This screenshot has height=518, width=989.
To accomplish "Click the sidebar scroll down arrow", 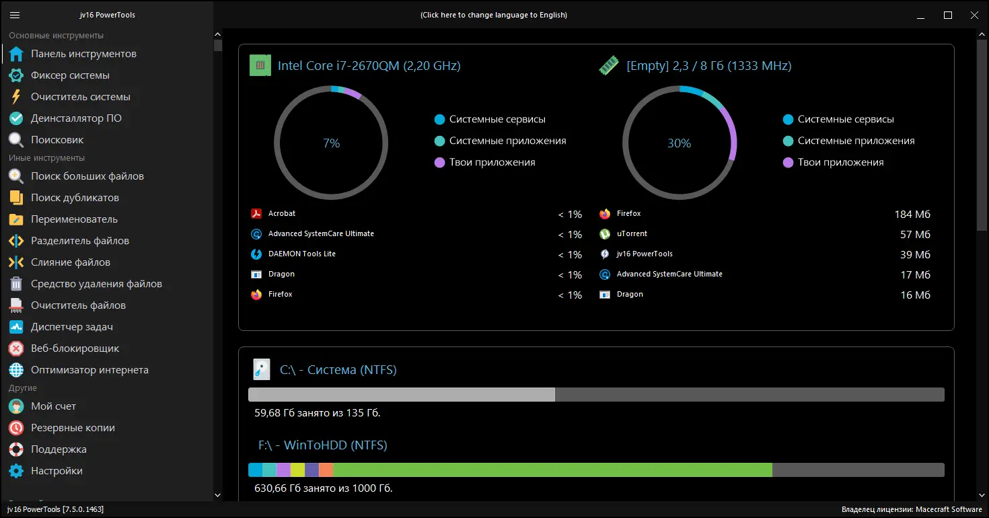I will pos(217,496).
